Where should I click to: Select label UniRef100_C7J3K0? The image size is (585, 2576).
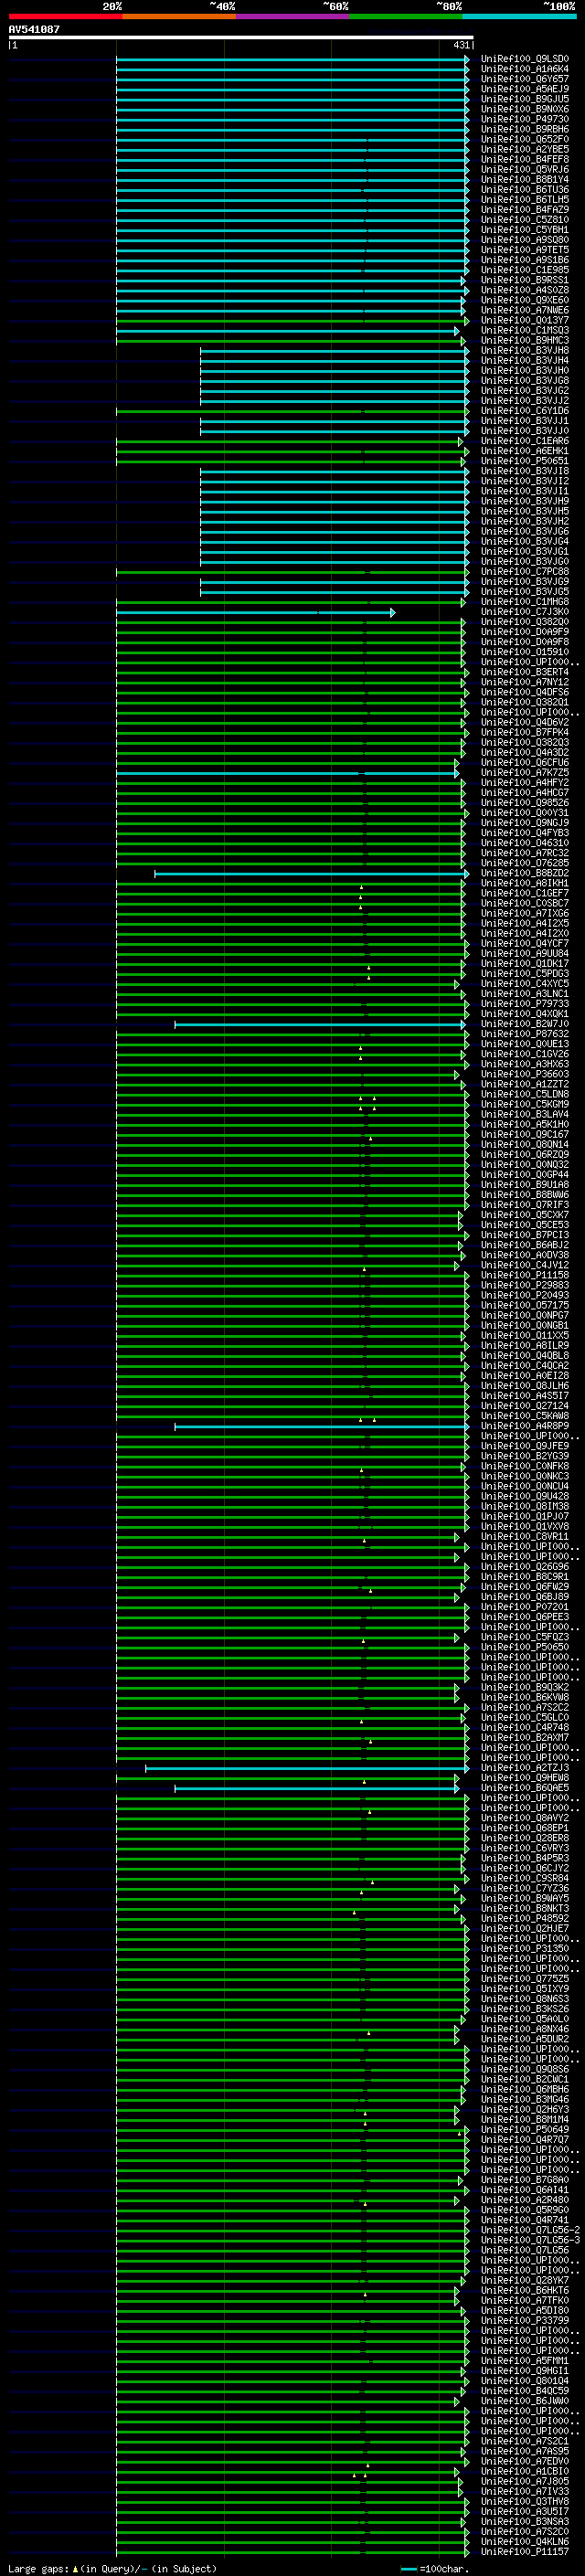(524, 612)
